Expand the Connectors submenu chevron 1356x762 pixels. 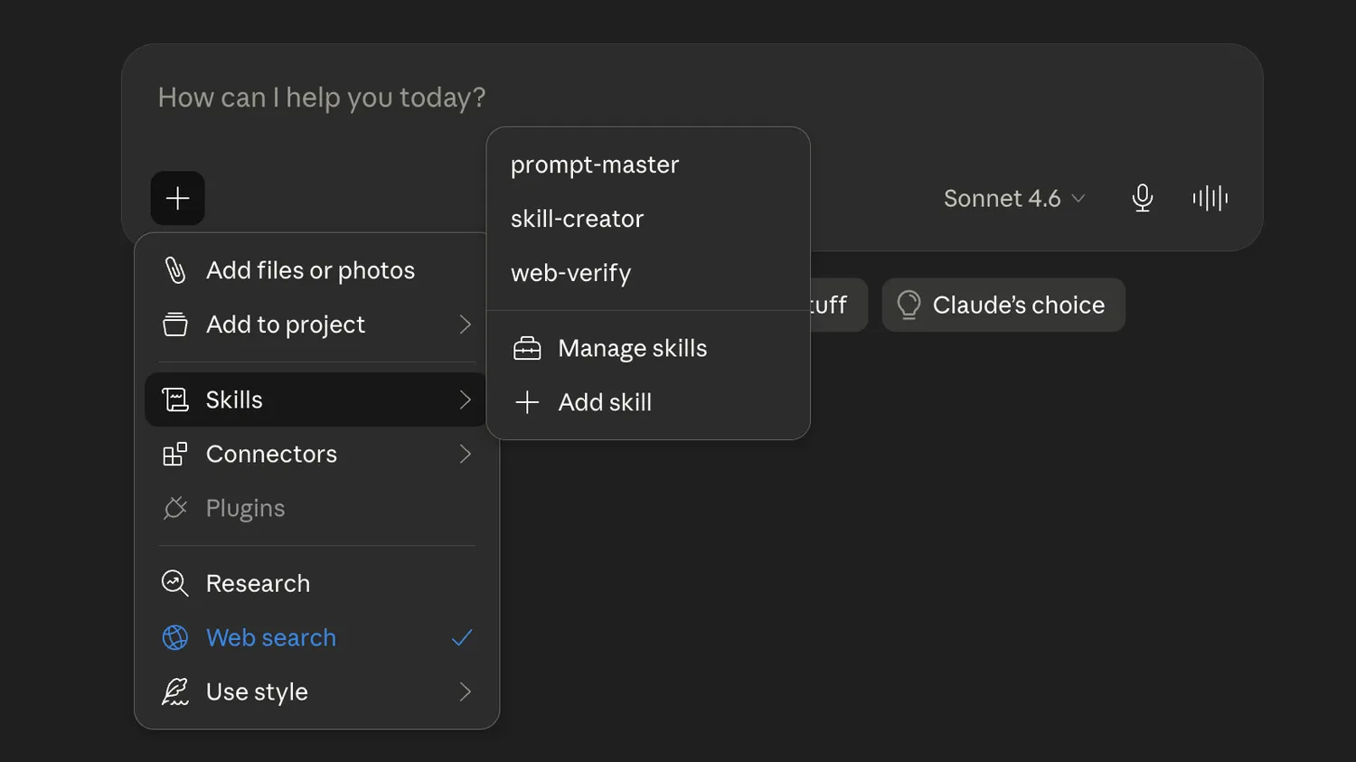tap(466, 454)
